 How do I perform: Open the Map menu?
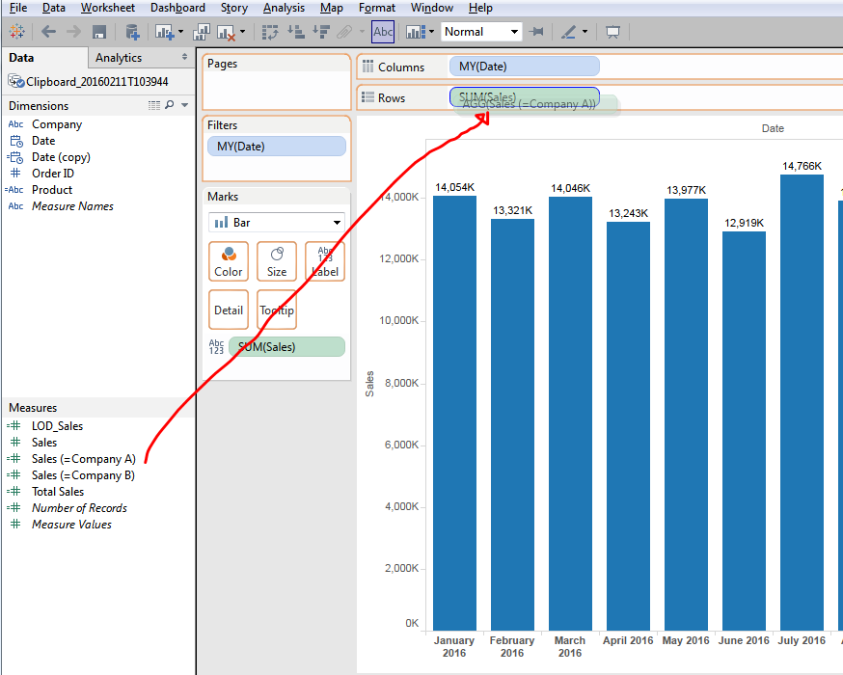331,8
